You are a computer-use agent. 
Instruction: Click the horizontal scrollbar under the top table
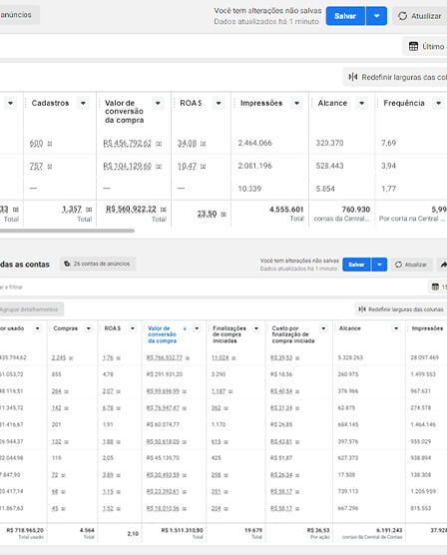[x=67, y=231]
